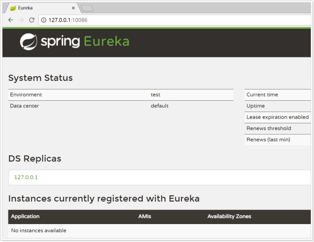Click the Renews threshold label
314x242 pixels.
[269, 128]
